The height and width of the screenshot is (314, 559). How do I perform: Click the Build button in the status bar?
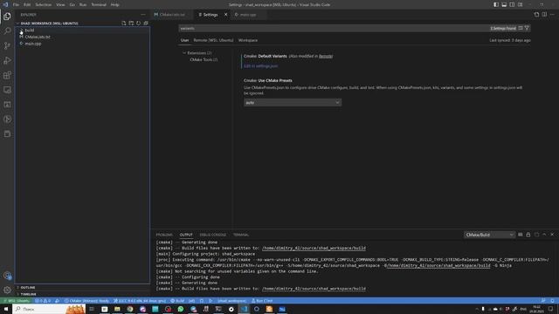click(x=177, y=301)
